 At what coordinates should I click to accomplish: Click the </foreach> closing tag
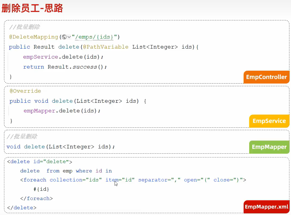click(x=36, y=198)
